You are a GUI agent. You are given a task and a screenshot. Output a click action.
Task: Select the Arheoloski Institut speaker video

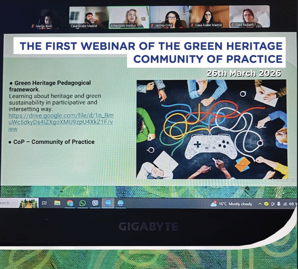(129, 17)
